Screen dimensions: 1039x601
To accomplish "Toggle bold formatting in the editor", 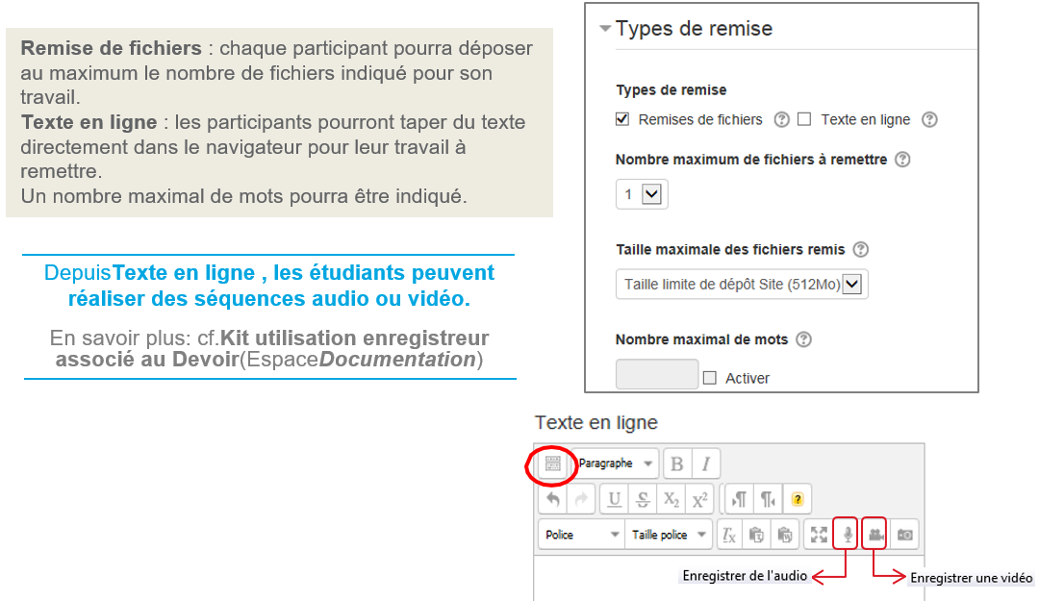I will tap(676, 464).
